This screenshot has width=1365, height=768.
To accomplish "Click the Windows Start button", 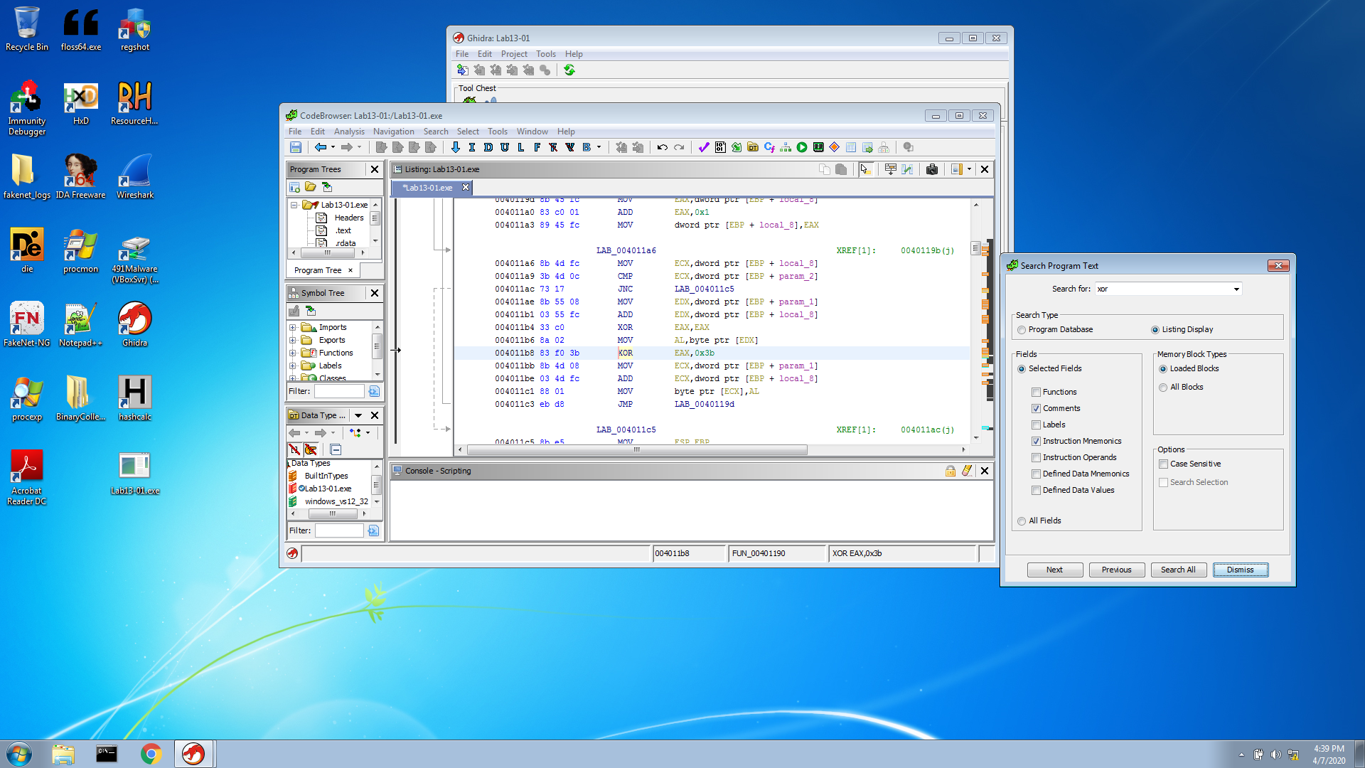I will 18,754.
